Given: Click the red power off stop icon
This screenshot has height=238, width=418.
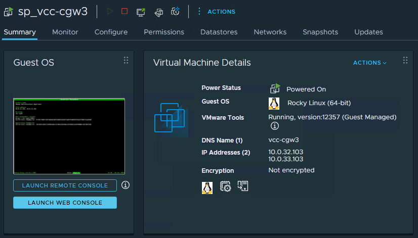Looking at the screenshot, I should coord(124,11).
